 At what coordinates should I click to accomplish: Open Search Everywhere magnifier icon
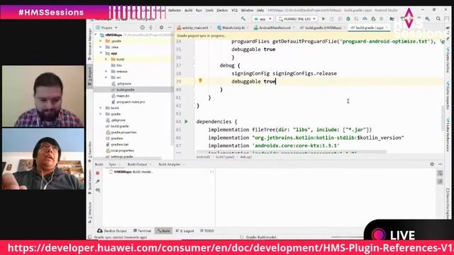(x=438, y=19)
